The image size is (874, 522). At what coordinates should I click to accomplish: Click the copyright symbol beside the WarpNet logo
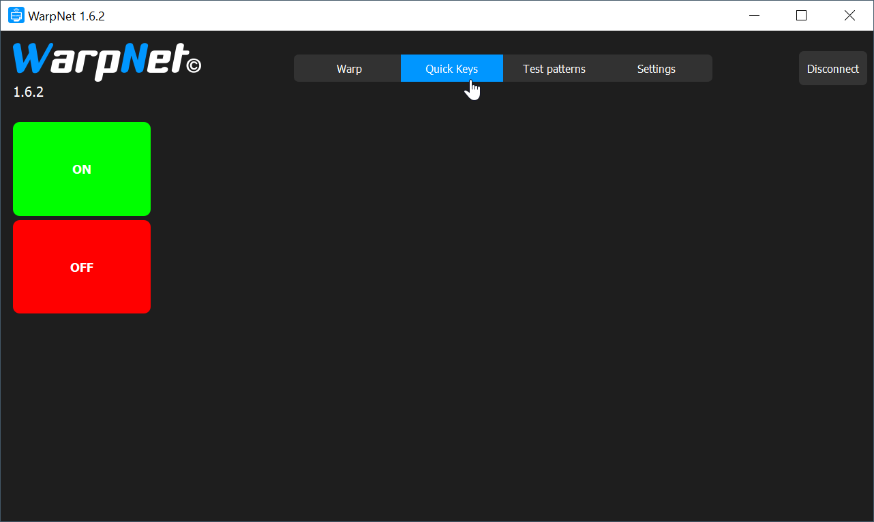coord(194,65)
